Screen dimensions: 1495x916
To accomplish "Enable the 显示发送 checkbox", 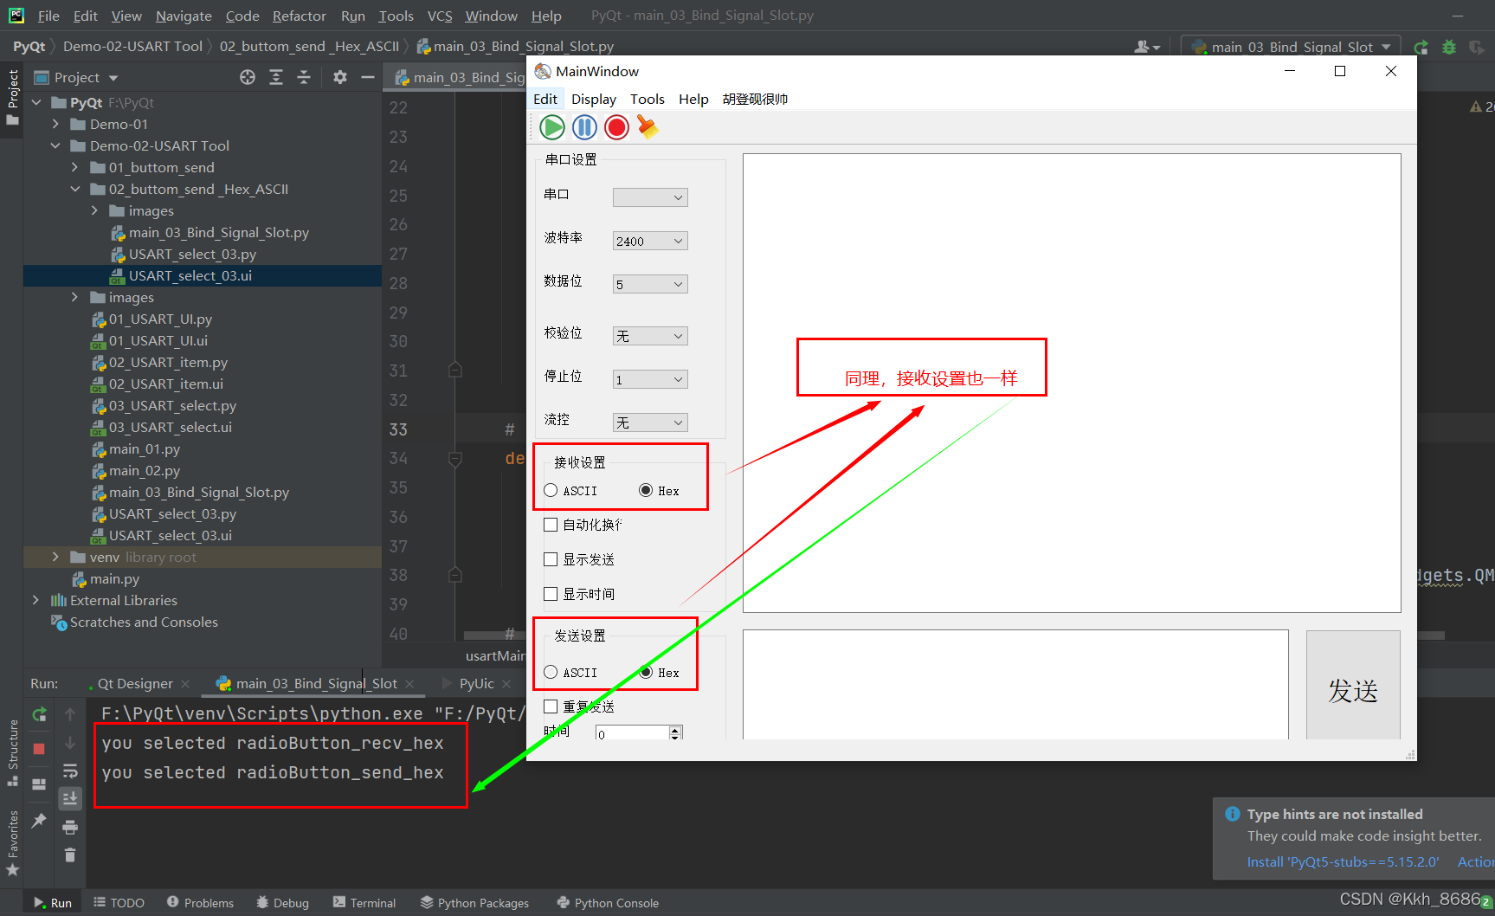I will [551, 559].
